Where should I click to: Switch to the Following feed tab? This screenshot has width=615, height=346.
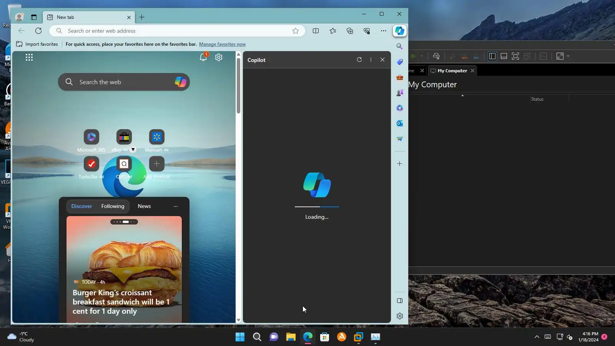113,206
